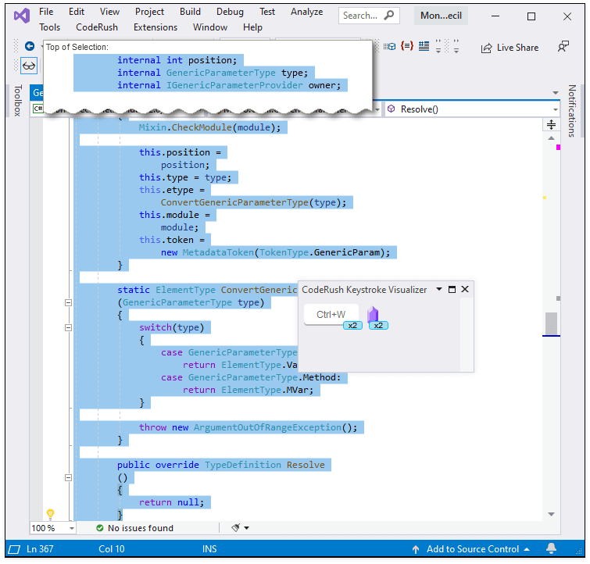The image size is (590, 564).
Task: Click MetadataToken in the code
Action: [x=218, y=252]
